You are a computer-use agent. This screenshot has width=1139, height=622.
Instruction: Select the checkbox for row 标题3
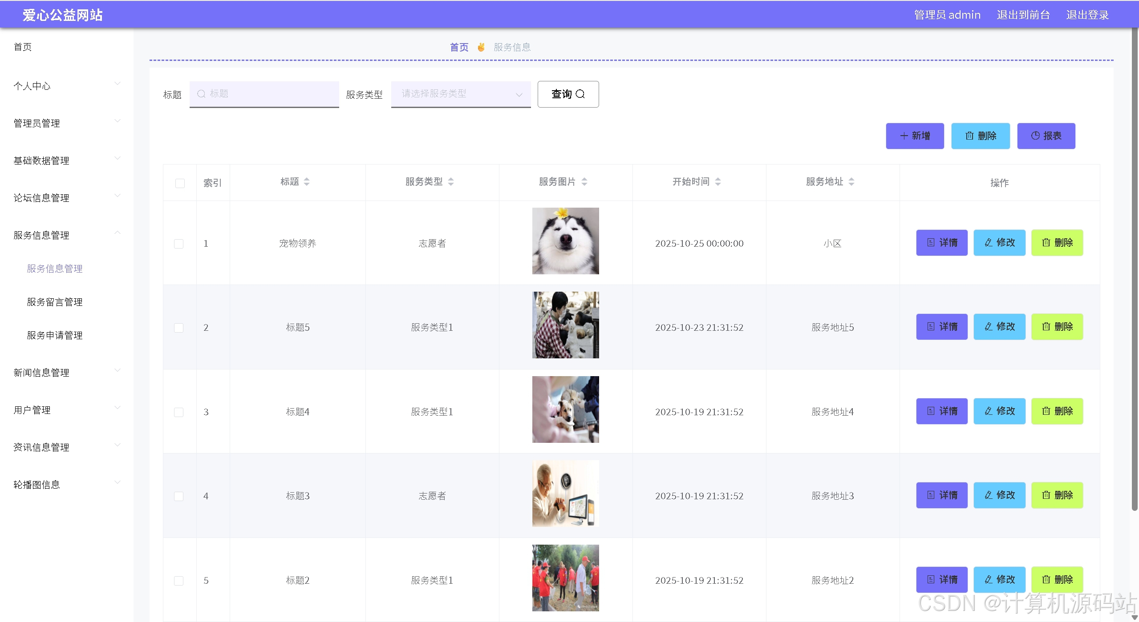179,496
